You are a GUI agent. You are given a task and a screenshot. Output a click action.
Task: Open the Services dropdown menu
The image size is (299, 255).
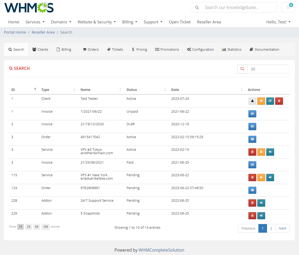[35, 22]
